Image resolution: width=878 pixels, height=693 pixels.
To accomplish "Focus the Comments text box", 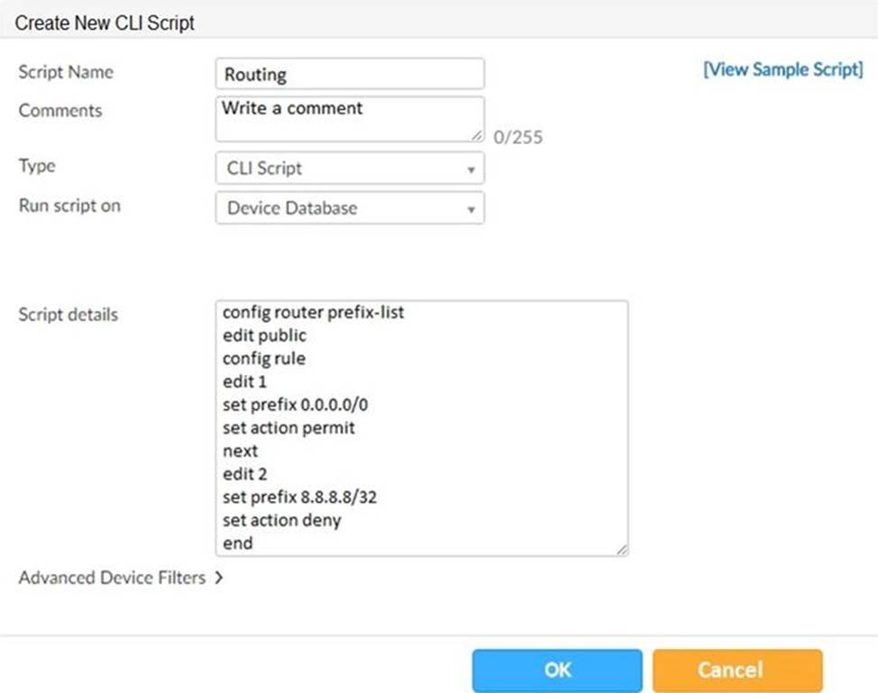I will [349, 119].
